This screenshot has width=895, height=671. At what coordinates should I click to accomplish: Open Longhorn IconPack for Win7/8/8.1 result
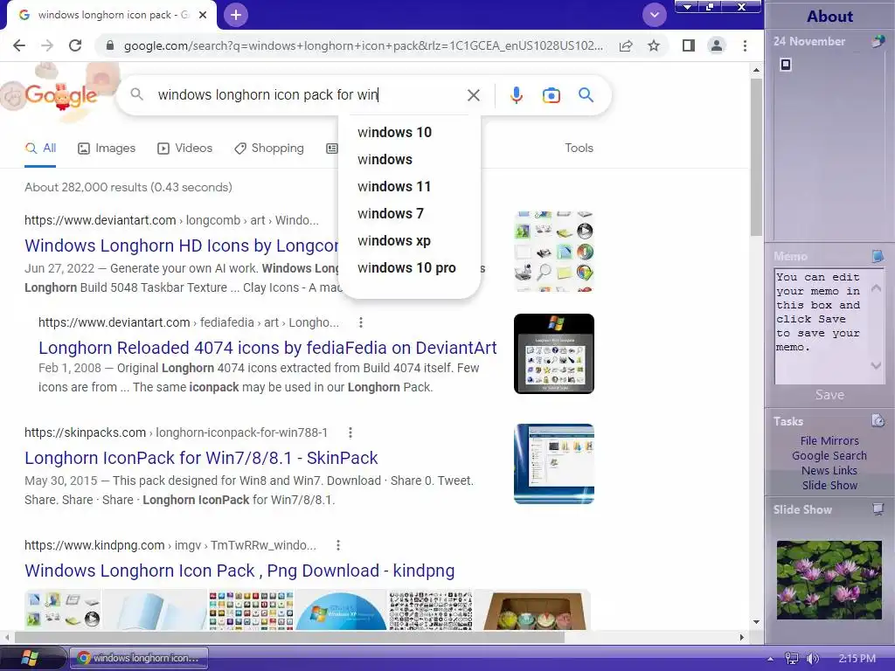[x=201, y=458]
